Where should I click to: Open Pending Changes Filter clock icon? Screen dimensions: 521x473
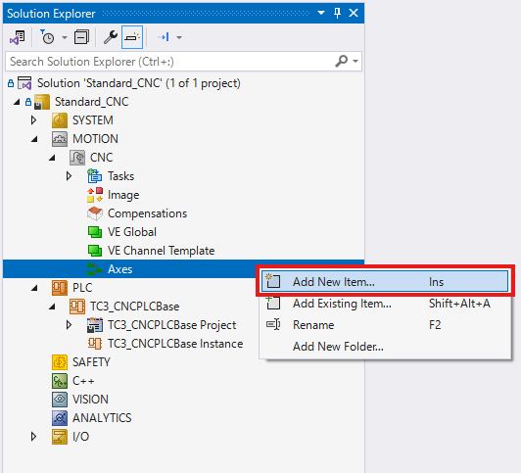[48, 37]
